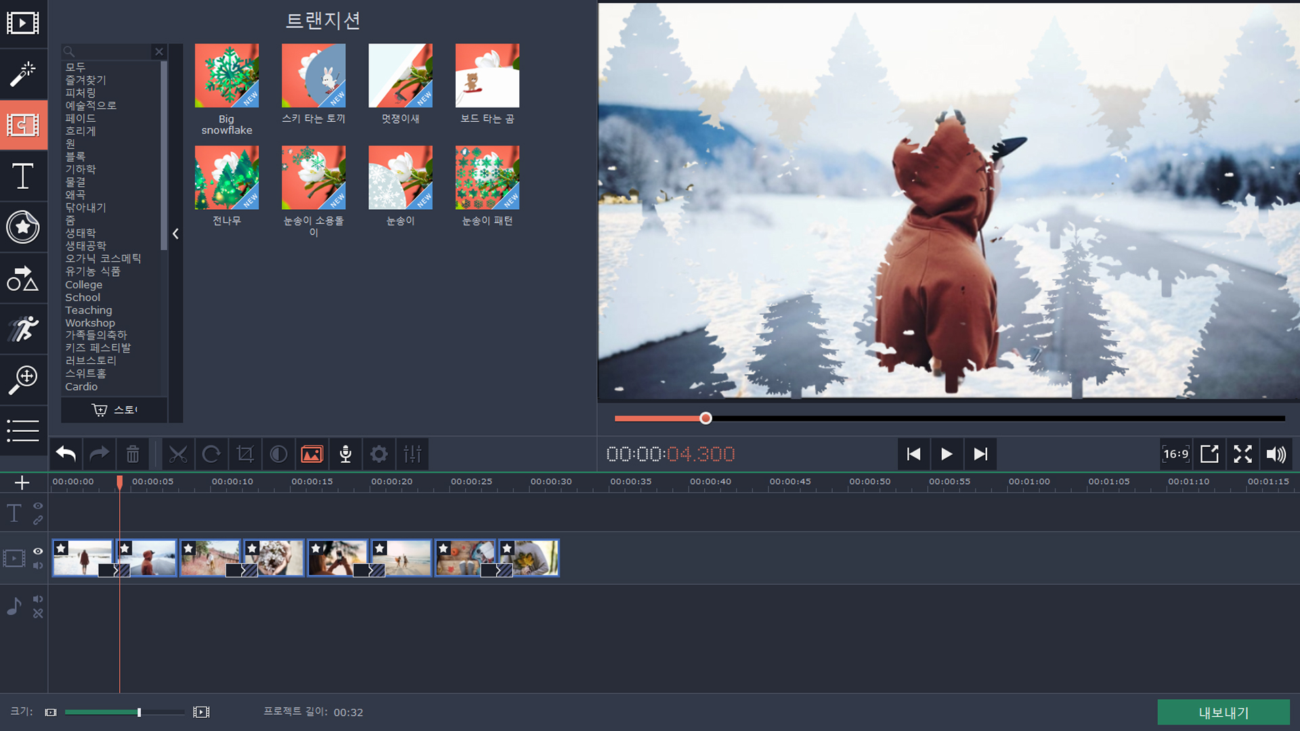The image size is (1300, 731).
Task: Select the 페이드 transitions category
Action: point(80,118)
